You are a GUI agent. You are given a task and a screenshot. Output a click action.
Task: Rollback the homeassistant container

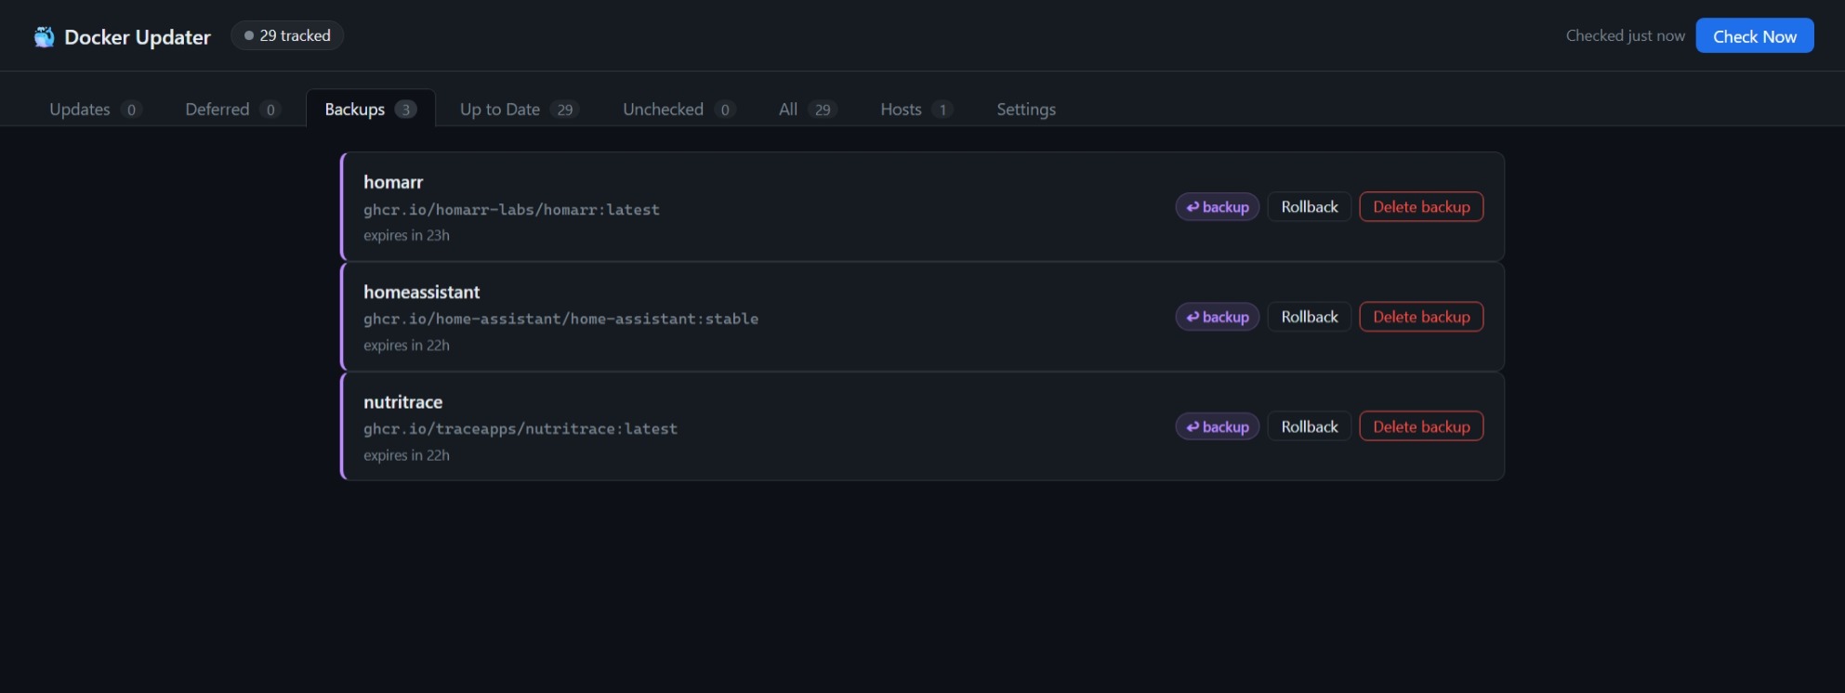[x=1309, y=317]
